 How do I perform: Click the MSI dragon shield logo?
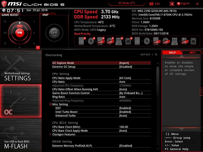(4, 4)
